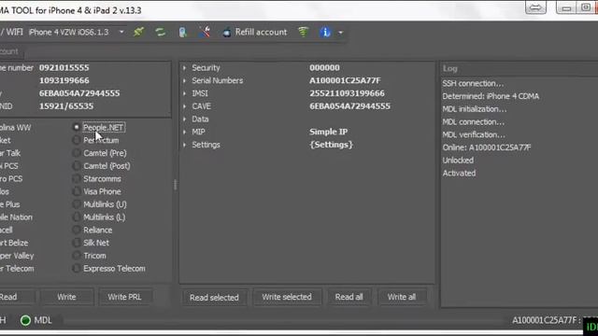Click the double-arrow button in title bar
The image size is (598, 336).
(535, 7)
